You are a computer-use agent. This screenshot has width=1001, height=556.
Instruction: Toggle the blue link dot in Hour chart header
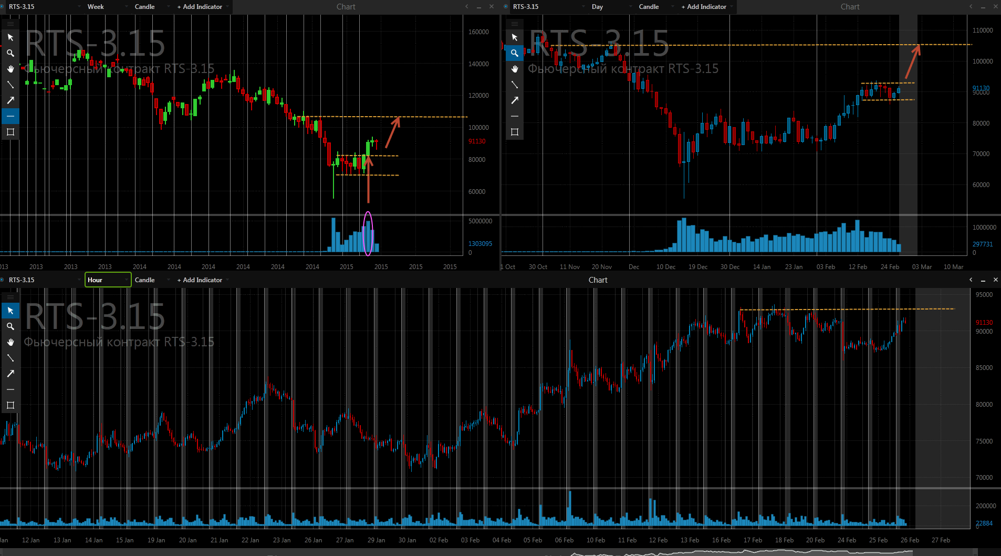click(x=2, y=280)
